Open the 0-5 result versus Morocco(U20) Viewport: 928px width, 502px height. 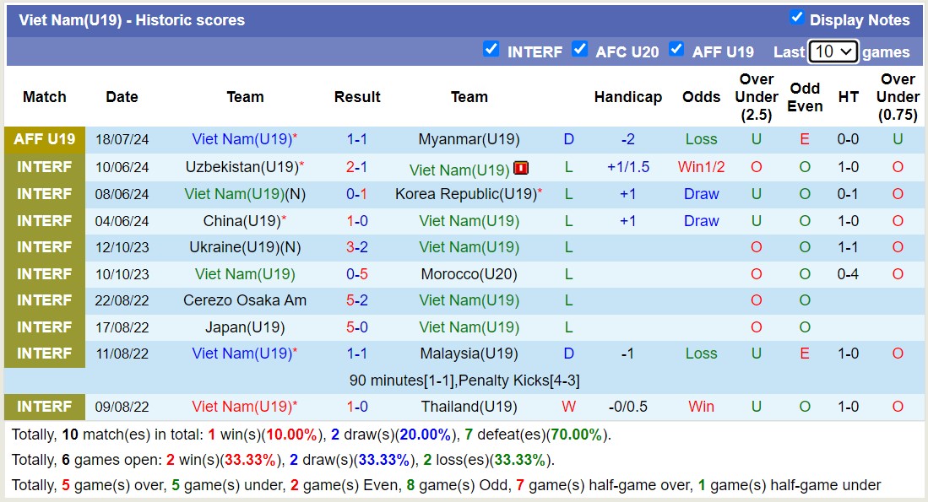tap(356, 274)
